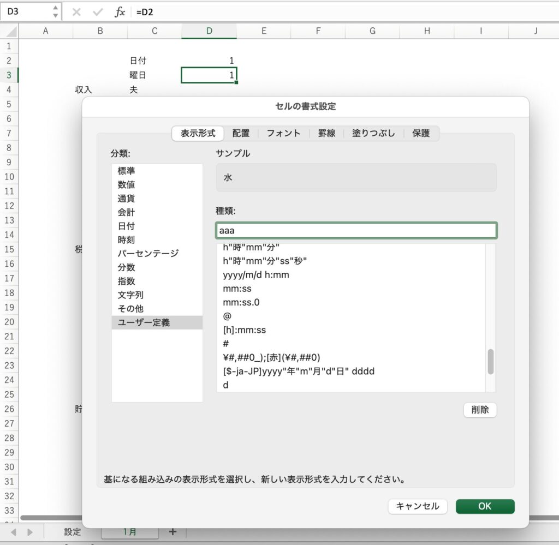Open the フォント tab
Viewport: 559px width, 545px height.
point(283,133)
